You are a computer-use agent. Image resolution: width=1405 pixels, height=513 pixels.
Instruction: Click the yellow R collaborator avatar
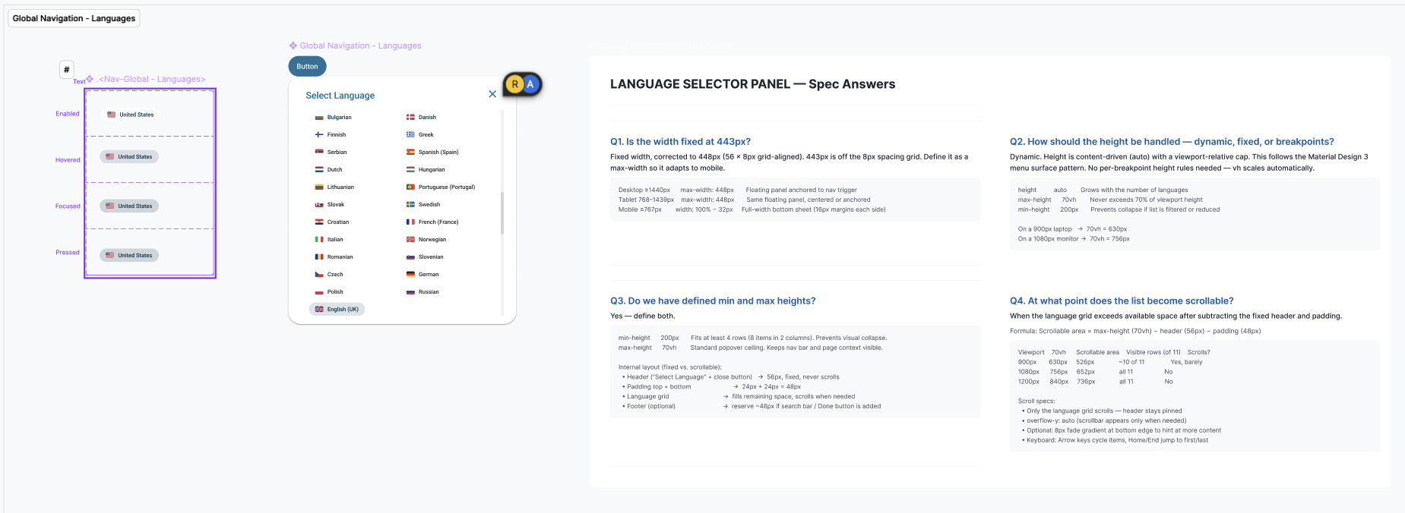point(514,84)
